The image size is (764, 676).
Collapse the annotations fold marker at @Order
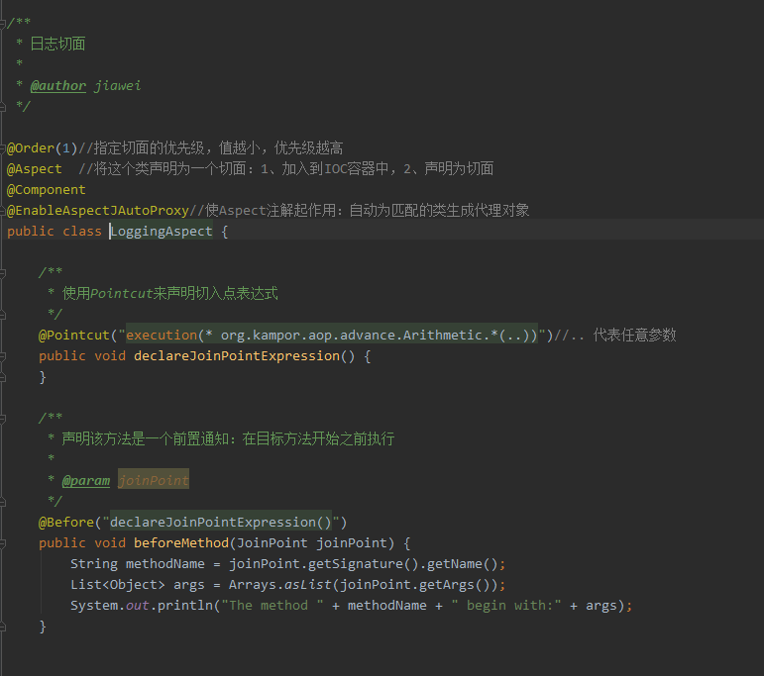tap(2, 147)
